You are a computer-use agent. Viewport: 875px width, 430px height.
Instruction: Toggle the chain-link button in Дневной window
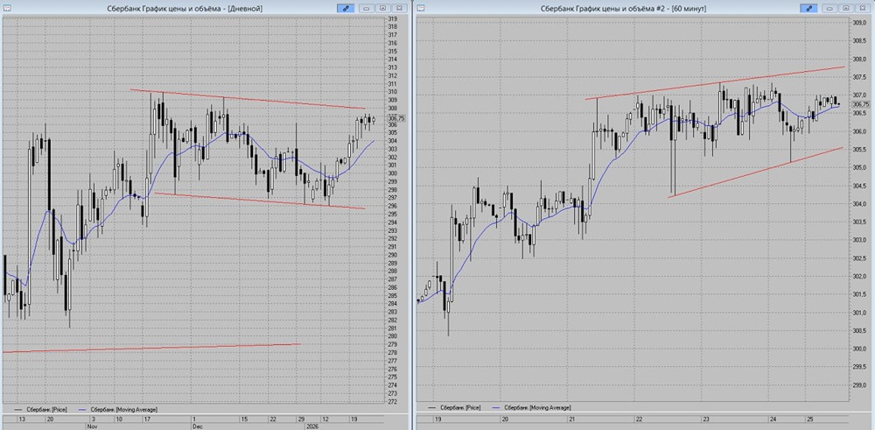pyautogui.click(x=346, y=8)
